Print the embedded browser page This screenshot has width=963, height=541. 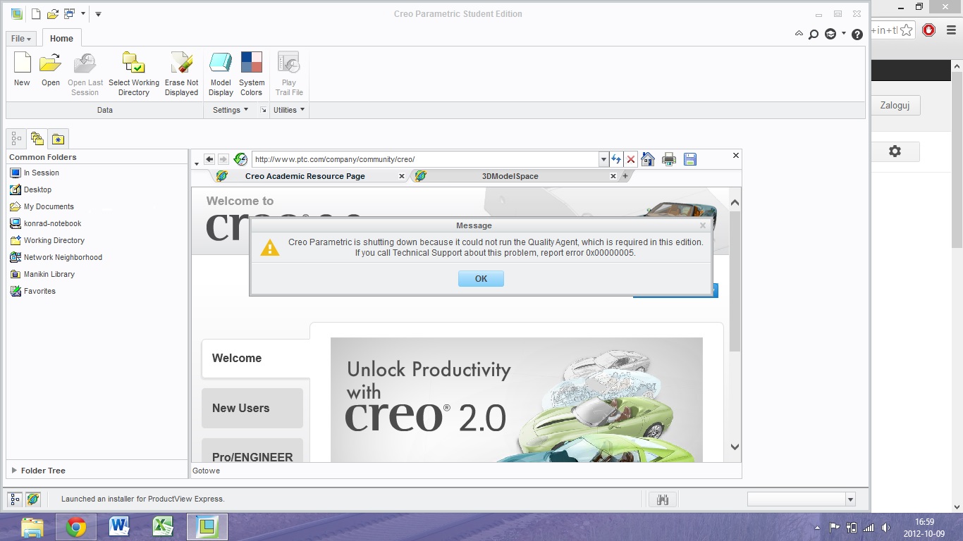[669, 159]
